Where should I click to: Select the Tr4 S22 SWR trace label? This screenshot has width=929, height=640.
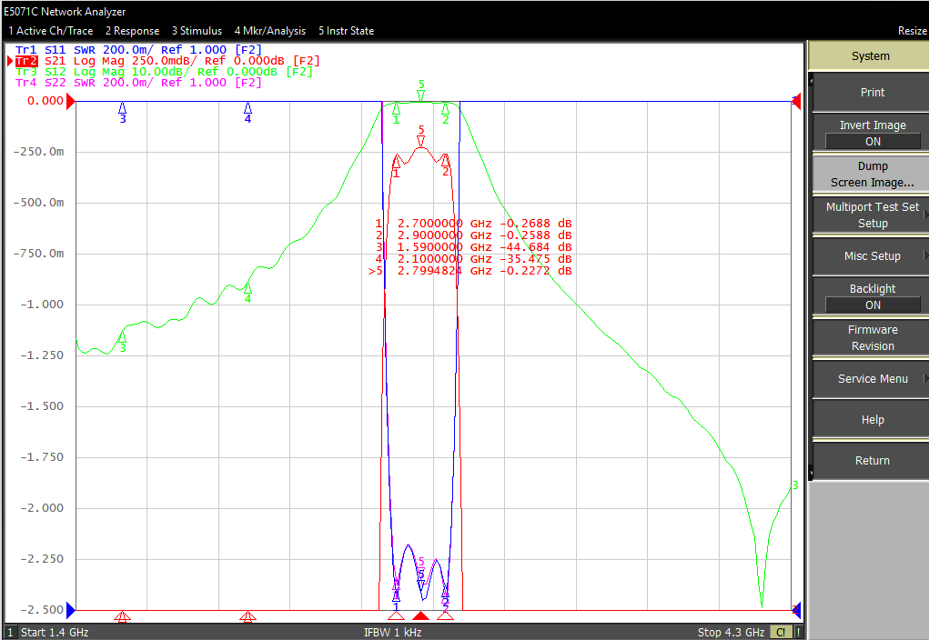[x=138, y=83]
